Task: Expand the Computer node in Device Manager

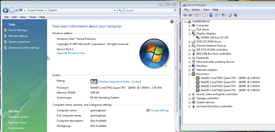Action: point(190,26)
